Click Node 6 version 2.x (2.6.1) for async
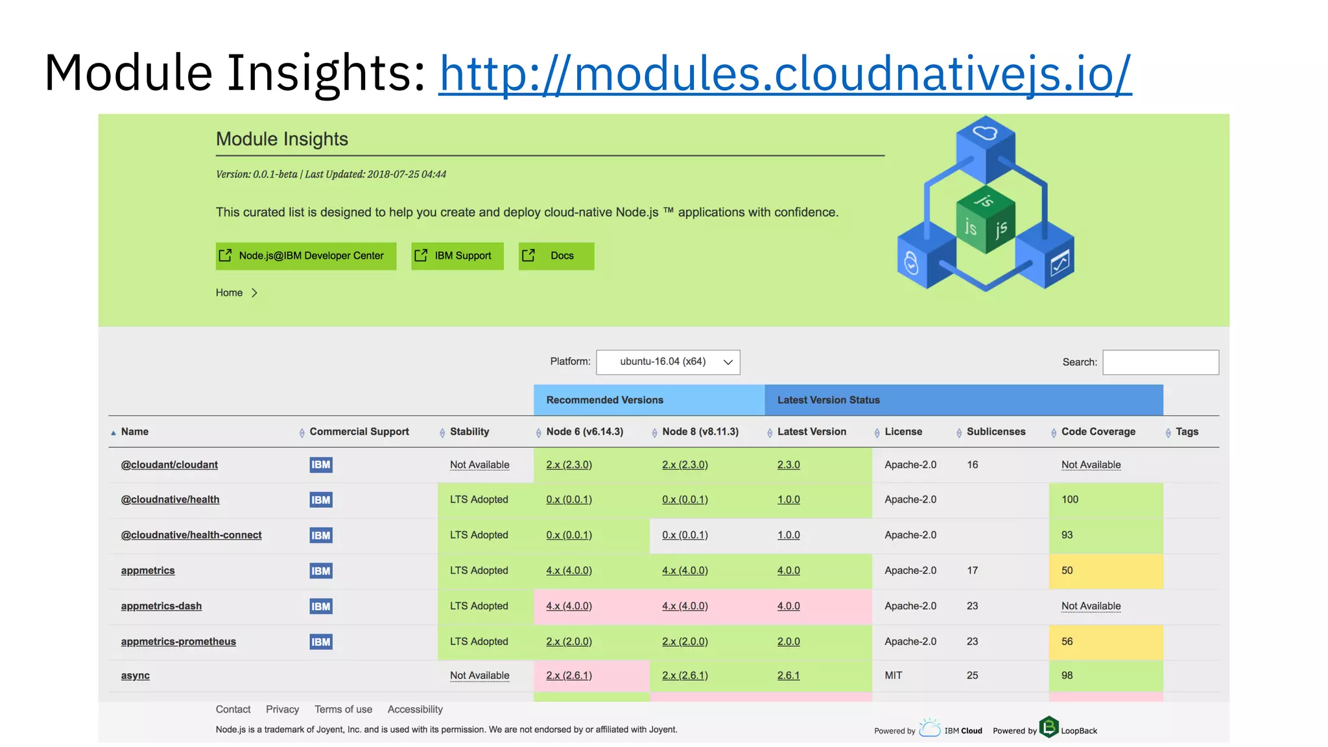Screen dimensions: 1328x747 tap(569, 676)
